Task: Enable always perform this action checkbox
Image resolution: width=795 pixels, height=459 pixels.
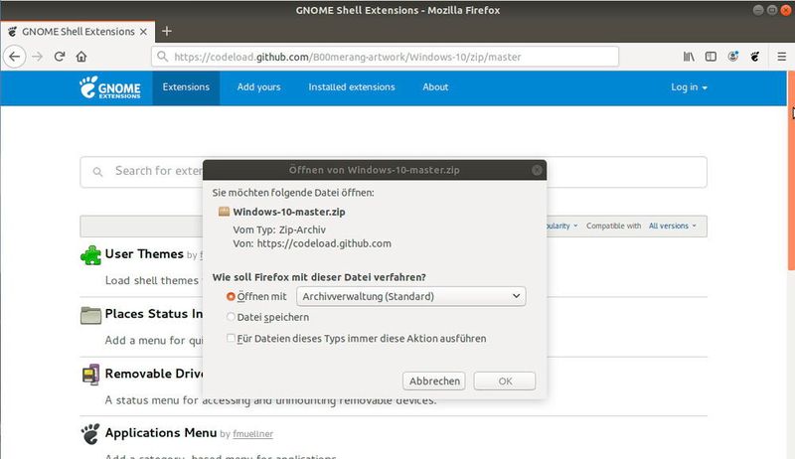Action: 231,338
